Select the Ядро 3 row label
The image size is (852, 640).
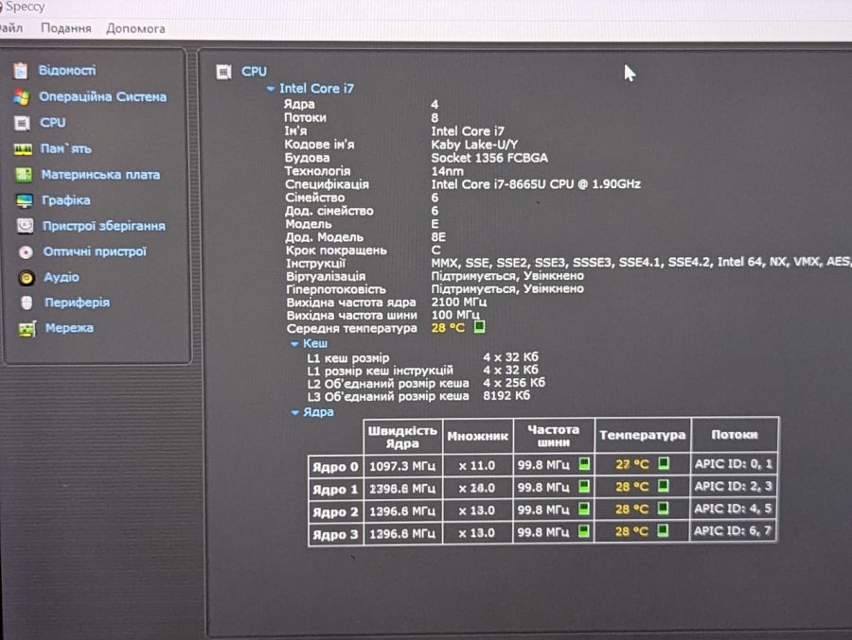pyautogui.click(x=335, y=534)
